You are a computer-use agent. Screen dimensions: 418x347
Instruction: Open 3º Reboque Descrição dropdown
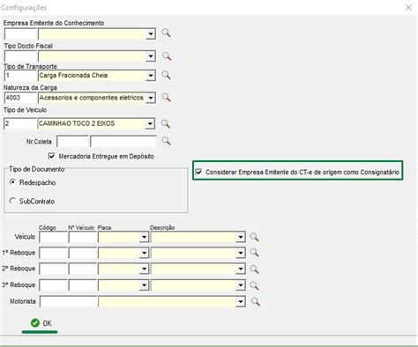[x=241, y=285]
